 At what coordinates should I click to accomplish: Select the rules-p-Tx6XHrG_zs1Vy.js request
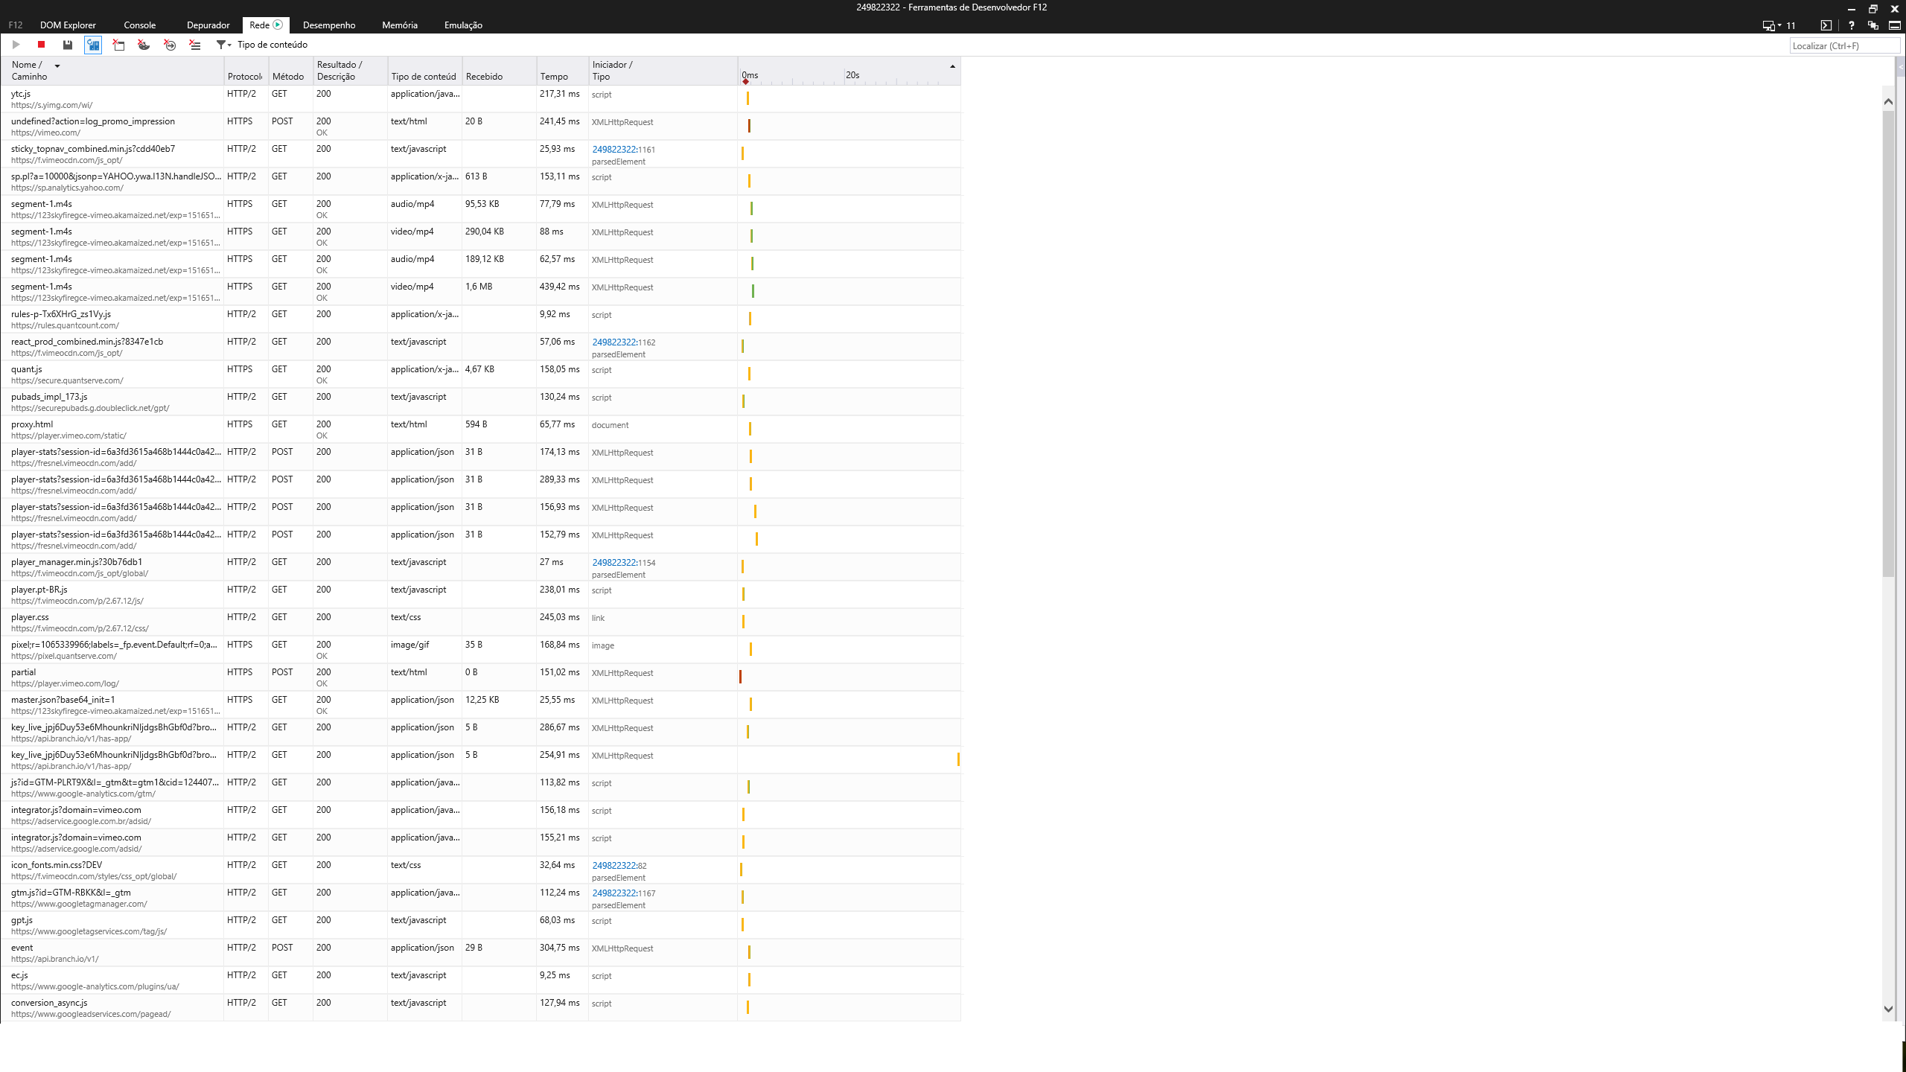point(480,319)
